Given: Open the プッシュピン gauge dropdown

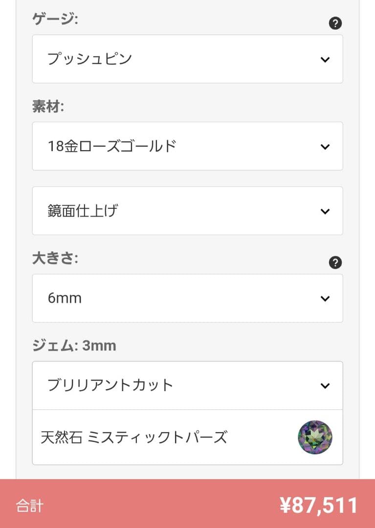Looking at the screenshot, I should tap(187, 59).
